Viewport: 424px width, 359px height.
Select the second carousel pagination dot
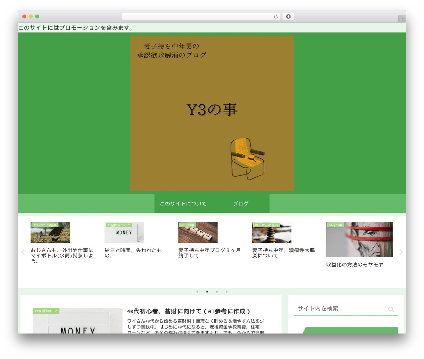pyautogui.click(x=207, y=292)
